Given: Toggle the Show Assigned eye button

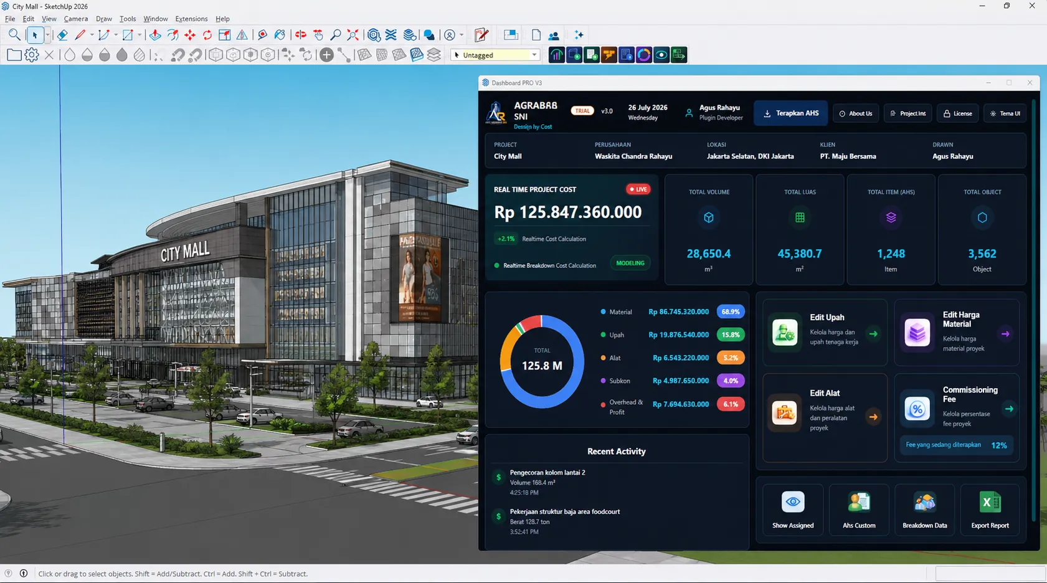Looking at the screenshot, I should 793,510.
